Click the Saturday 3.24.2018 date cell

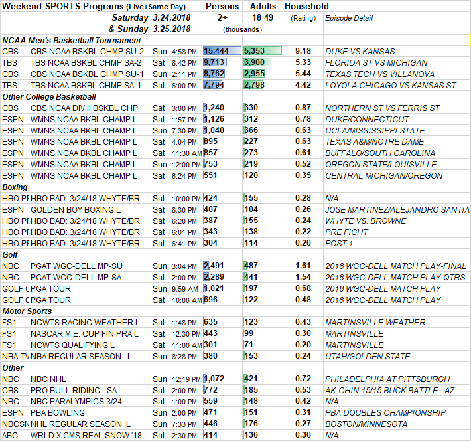[151, 18]
